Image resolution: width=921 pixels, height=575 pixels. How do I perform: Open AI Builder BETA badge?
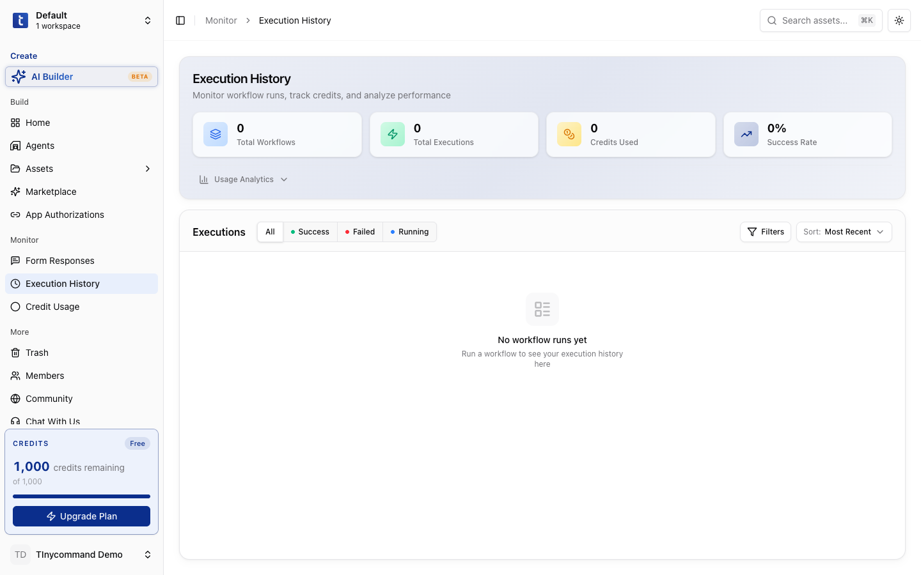coord(139,77)
